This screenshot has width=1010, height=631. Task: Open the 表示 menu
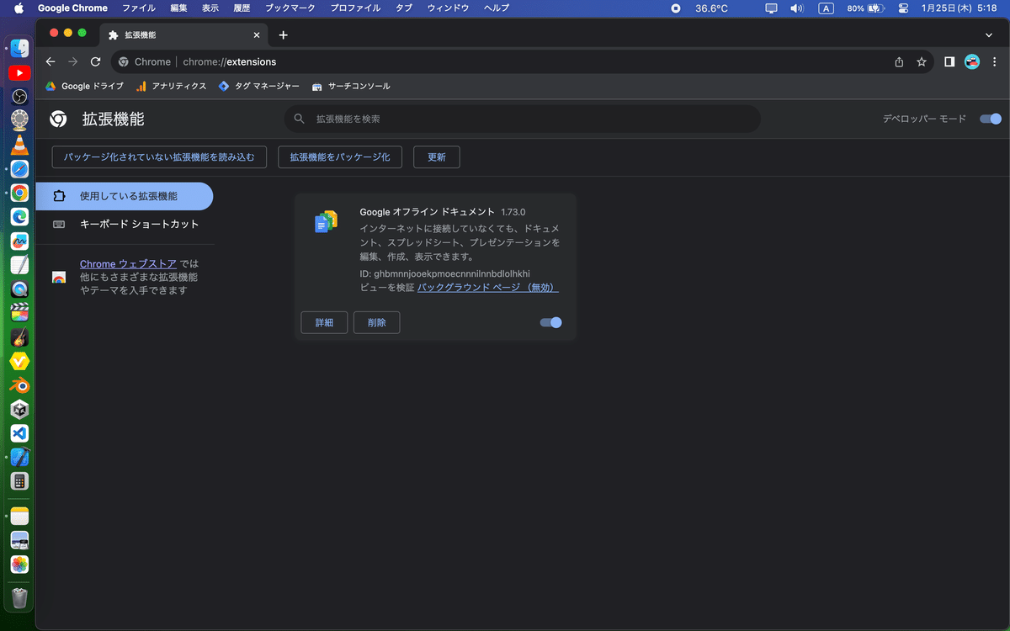click(x=210, y=8)
